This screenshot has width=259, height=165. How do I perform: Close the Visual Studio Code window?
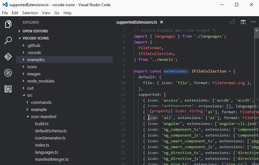tap(252, 5)
